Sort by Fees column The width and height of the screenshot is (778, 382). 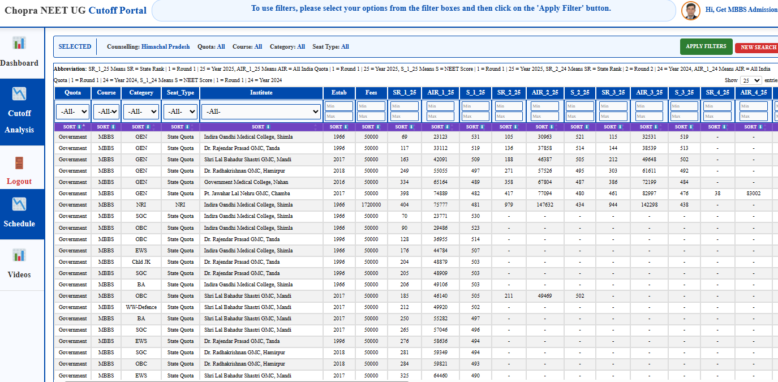[x=371, y=127]
